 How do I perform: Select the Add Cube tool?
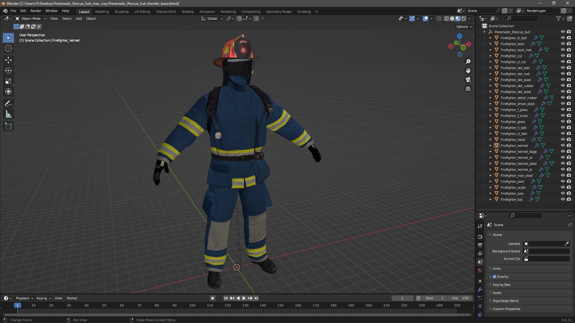click(8, 126)
